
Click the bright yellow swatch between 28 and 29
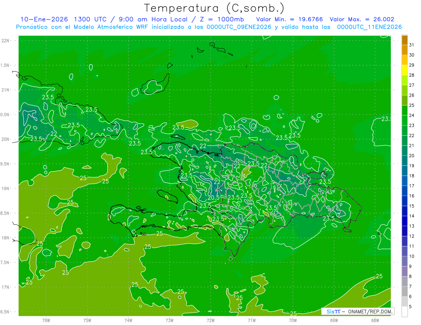tap(405, 70)
